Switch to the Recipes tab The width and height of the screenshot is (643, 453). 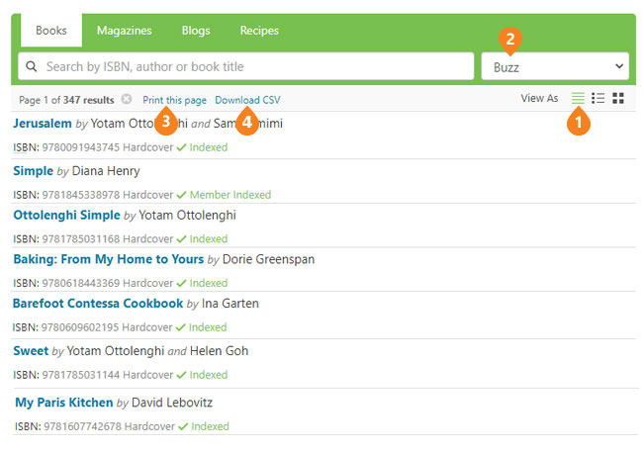coord(259,31)
